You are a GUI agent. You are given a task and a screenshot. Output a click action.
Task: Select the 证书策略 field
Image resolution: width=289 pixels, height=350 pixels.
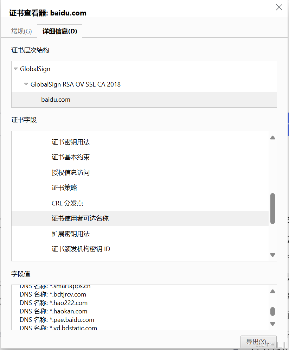pyautogui.click(x=64, y=188)
